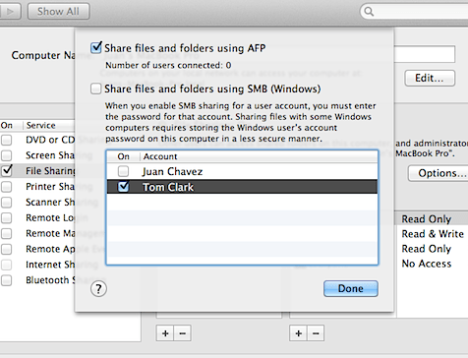Click the search magnifier icon

369,12
